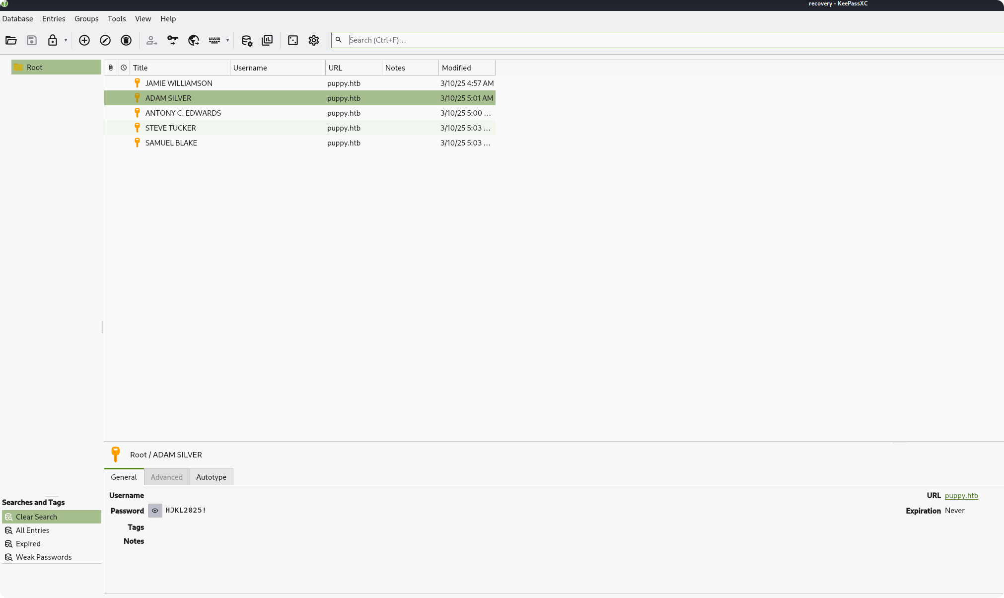
Task: Switch to the Autotype tab
Action: tap(211, 477)
